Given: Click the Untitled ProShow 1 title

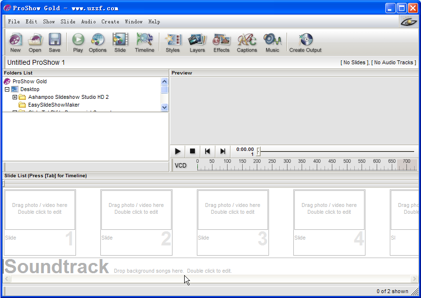Looking at the screenshot, I should (x=36, y=62).
